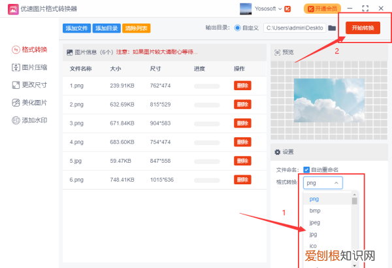392x268 pixels.
Task: Delete the 5.jpg row
Action: 242,161
